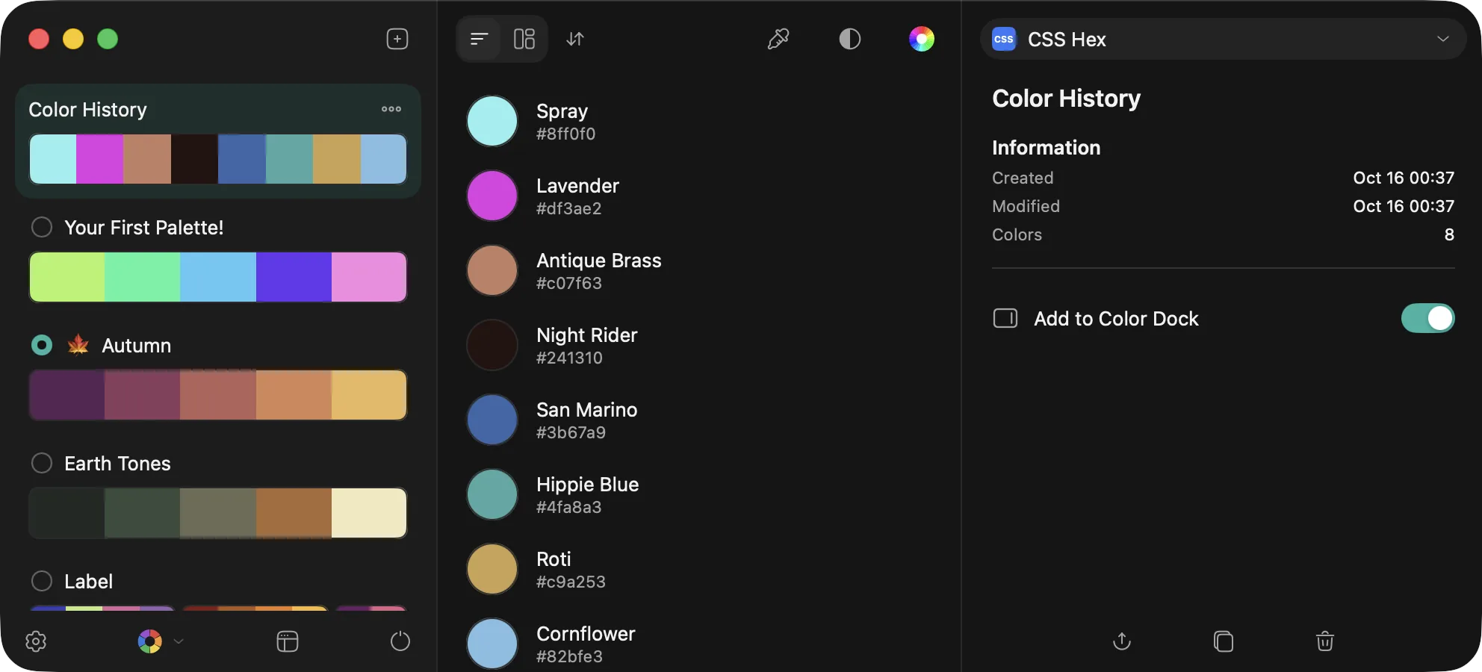
Task: Select the Lavender color row
Action: click(x=698, y=196)
